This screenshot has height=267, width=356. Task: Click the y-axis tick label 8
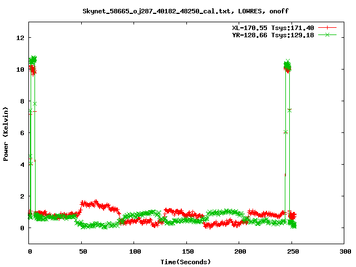(x=22, y=101)
